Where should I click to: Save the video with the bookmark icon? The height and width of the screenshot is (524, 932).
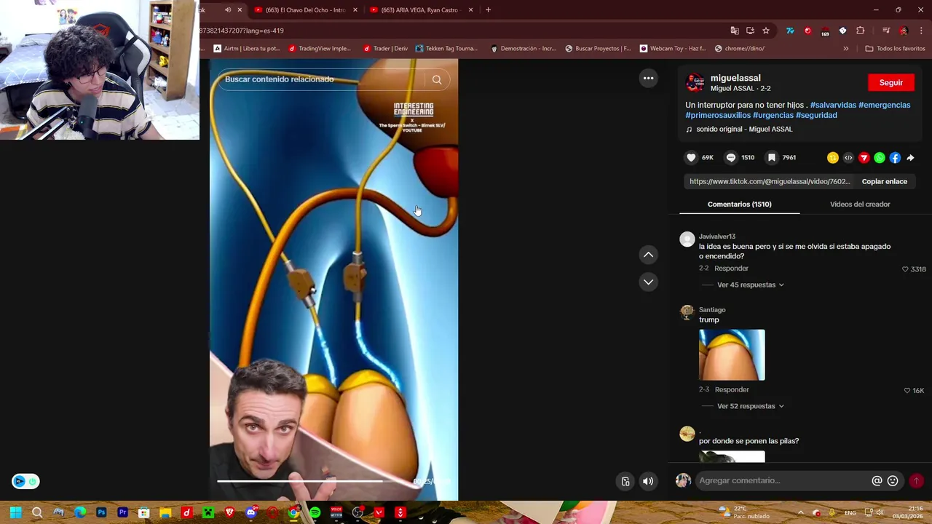[x=772, y=157]
